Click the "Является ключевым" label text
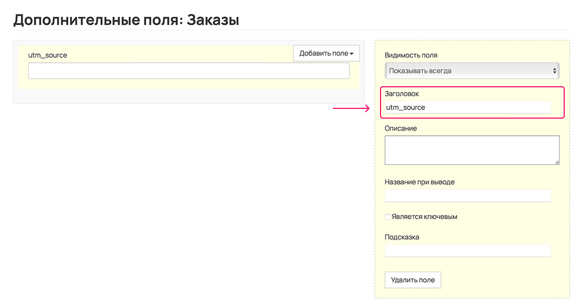 pos(424,217)
